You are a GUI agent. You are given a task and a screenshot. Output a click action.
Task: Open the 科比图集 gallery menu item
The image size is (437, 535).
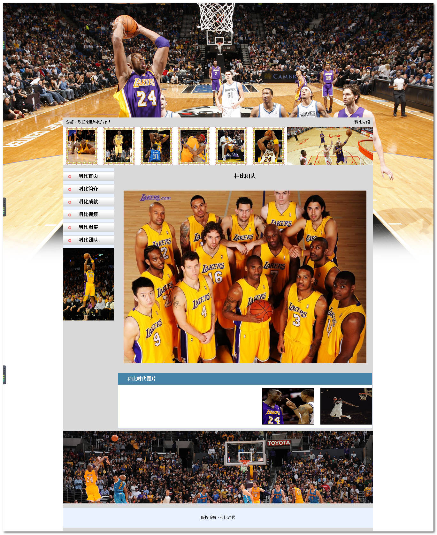(88, 227)
